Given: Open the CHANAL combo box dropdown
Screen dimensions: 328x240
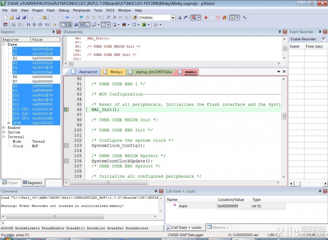Looking at the screenshot, I should 173,18.
